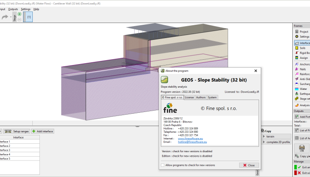Click the Add Picture output button
Viewport: 310px width, 177px height.
pyautogui.click(x=302, y=117)
